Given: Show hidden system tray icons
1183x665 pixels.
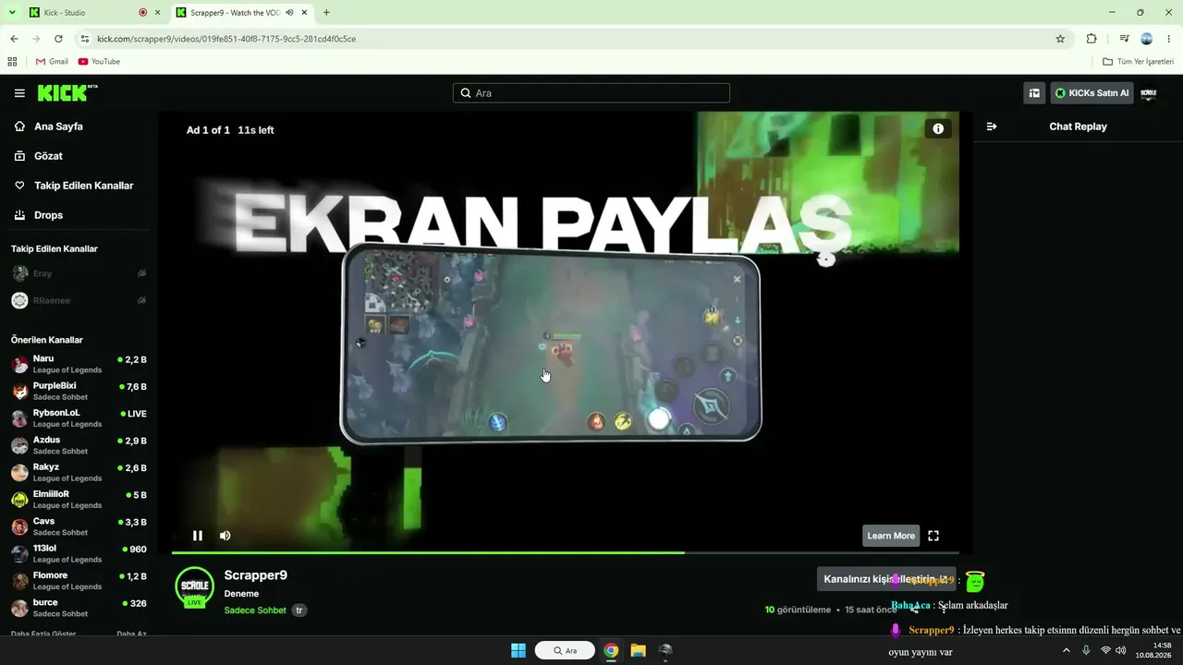Looking at the screenshot, I should pos(1066,650).
